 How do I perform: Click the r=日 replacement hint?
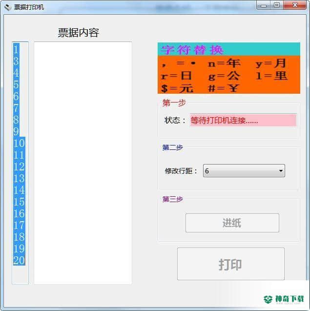click(176, 76)
